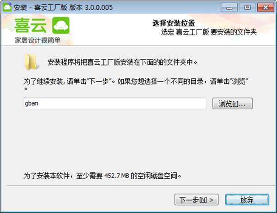The image size is (277, 213).
Task: Click the horizontal separator above the bottom buttons
Action: pyautogui.click(x=141, y=186)
